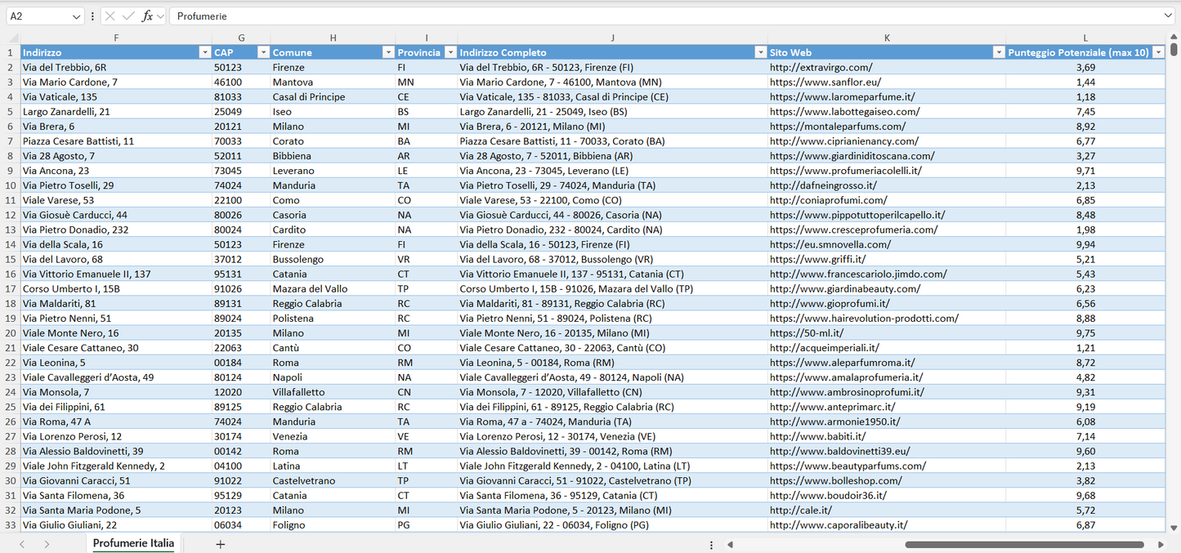Click into the formula bar text field
Viewport: 1181px width, 553px height.
point(654,16)
